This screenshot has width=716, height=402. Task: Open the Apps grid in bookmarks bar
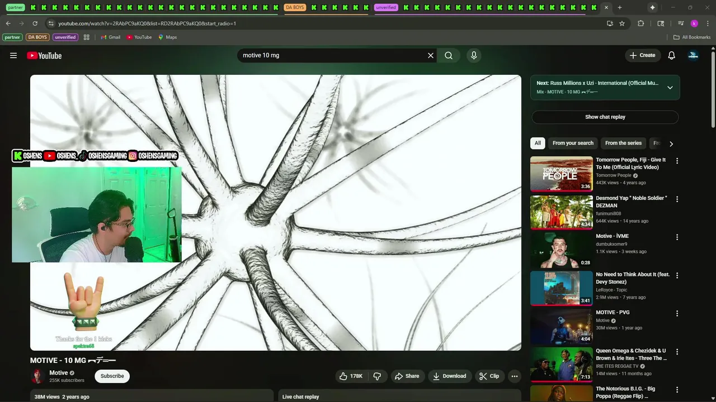tap(87, 37)
